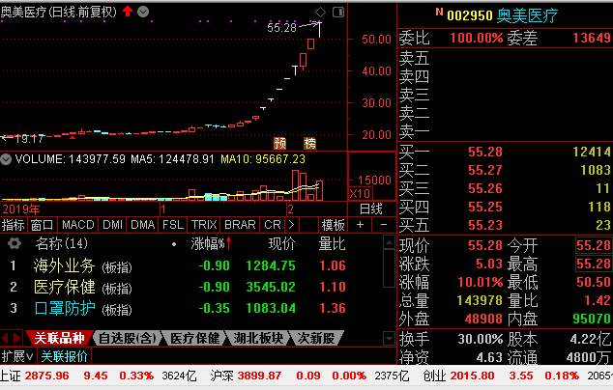Select the 关联报价 tab
613x390 pixels.
65,356
